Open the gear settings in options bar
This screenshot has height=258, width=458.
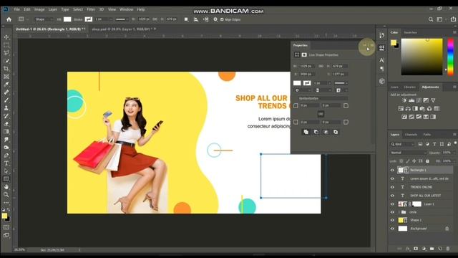(215, 19)
